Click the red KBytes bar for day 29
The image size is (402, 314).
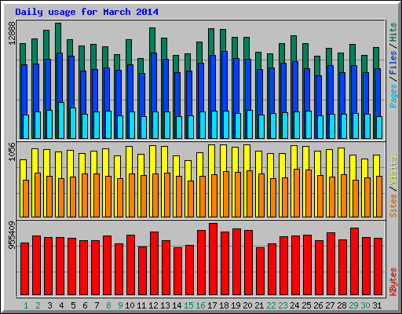coord(354,261)
